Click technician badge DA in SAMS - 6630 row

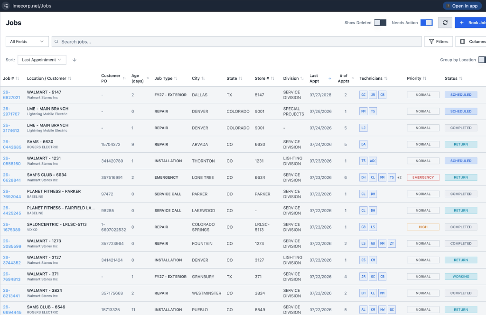point(363,144)
